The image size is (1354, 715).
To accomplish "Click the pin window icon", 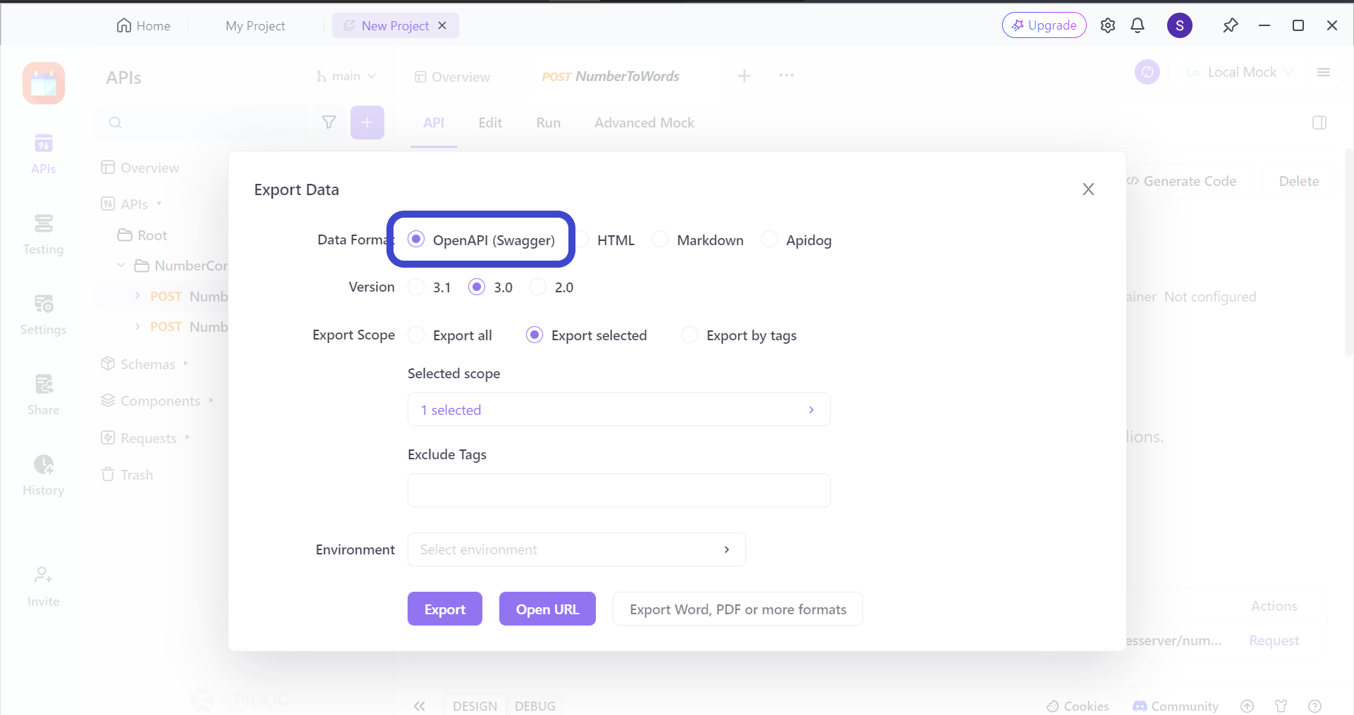I will 1231,25.
